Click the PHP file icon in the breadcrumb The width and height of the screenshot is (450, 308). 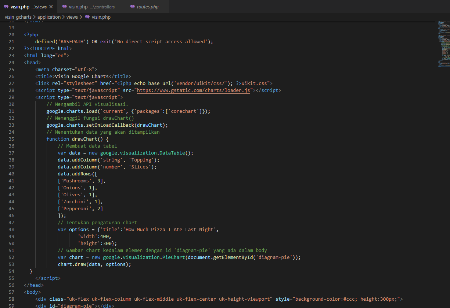[x=87, y=17]
